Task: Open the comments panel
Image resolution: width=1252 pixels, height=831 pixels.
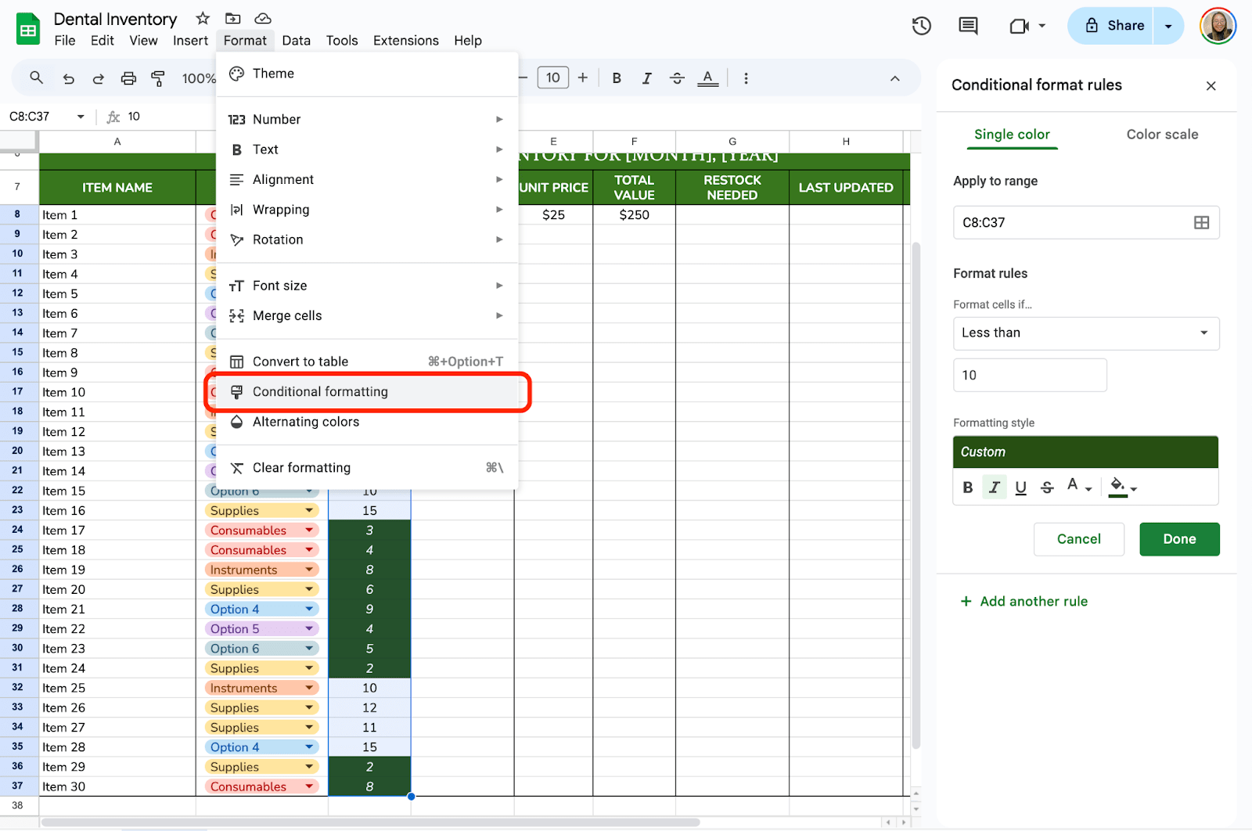Action: coord(967,25)
